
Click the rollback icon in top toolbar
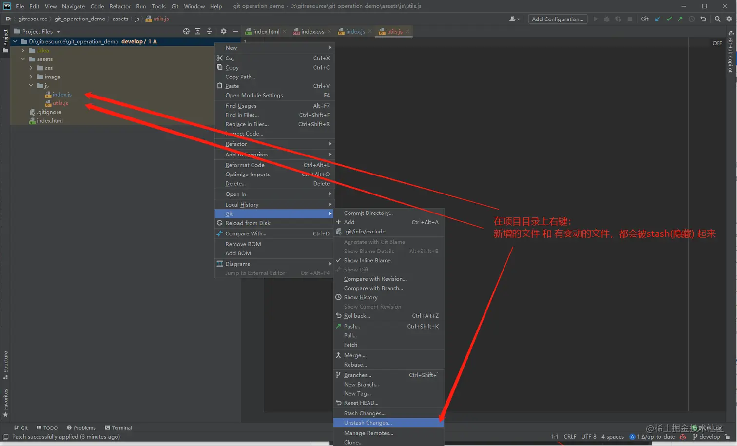coord(703,19)
